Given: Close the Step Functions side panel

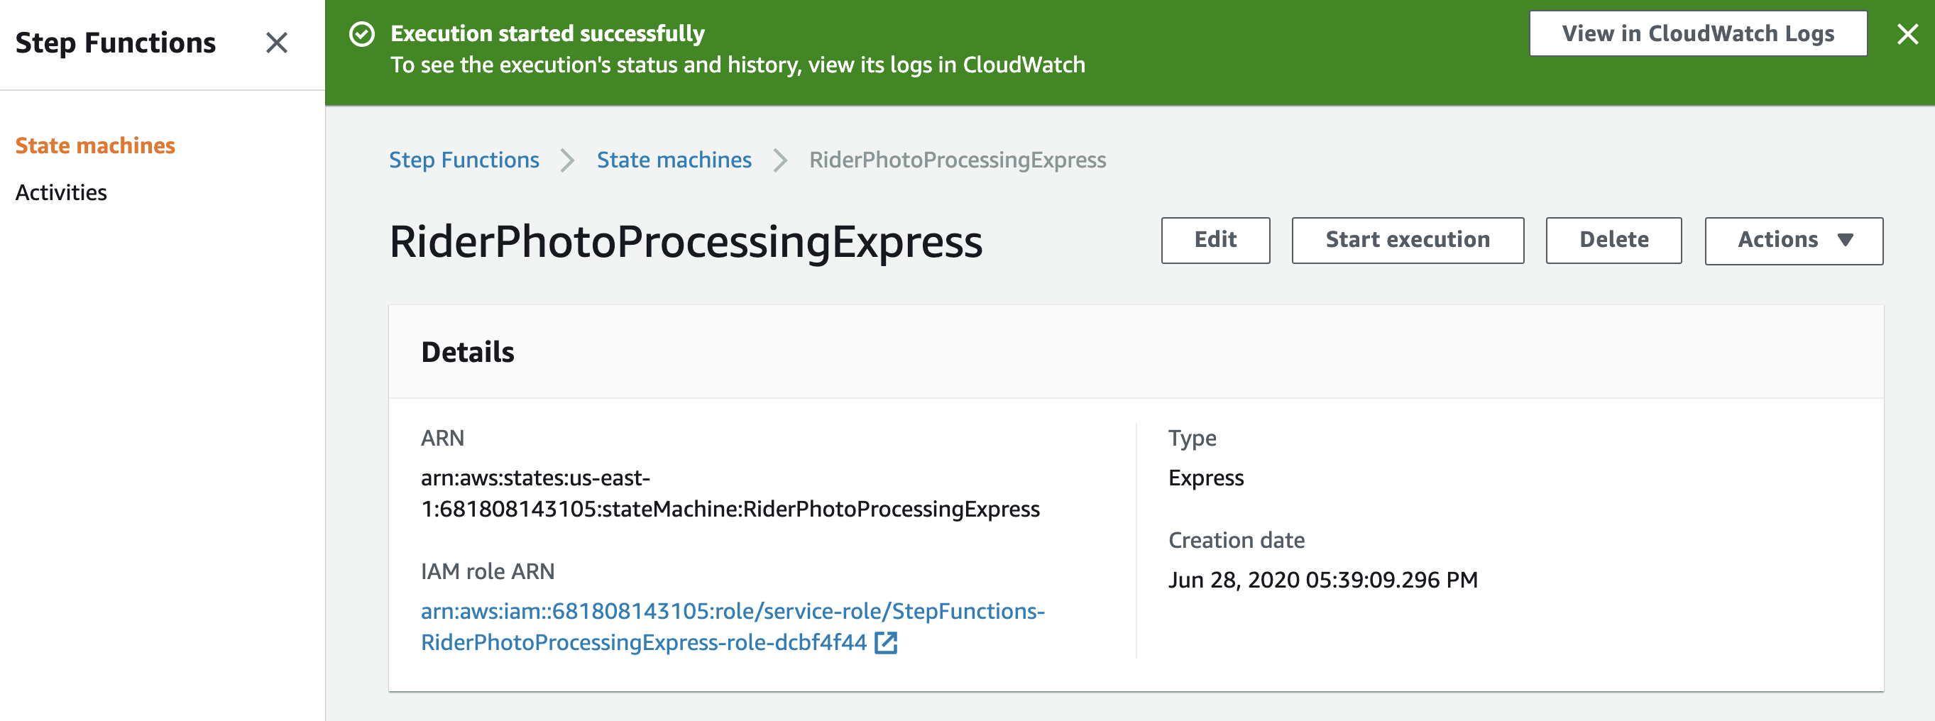Looking at the screenshot, I should (x=276, y=43).
